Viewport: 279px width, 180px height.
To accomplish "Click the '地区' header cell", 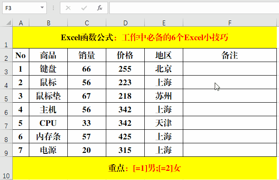I will click(164, 55).
